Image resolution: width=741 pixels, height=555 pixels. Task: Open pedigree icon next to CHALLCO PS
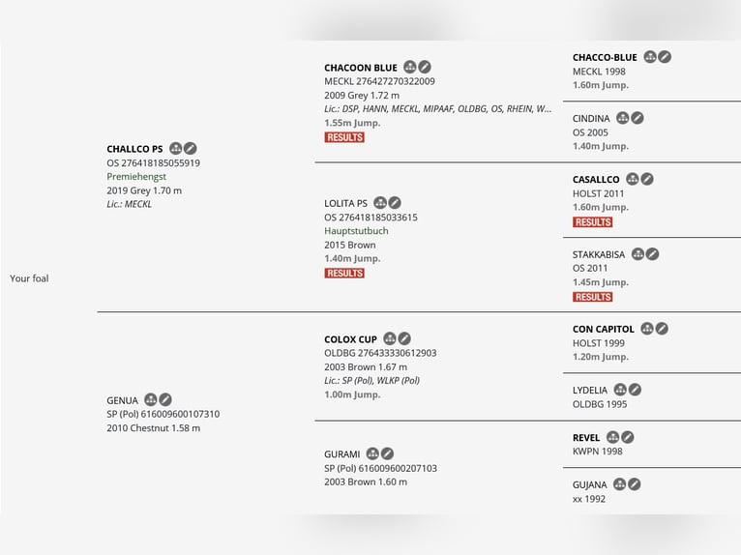tap(175, 148)
